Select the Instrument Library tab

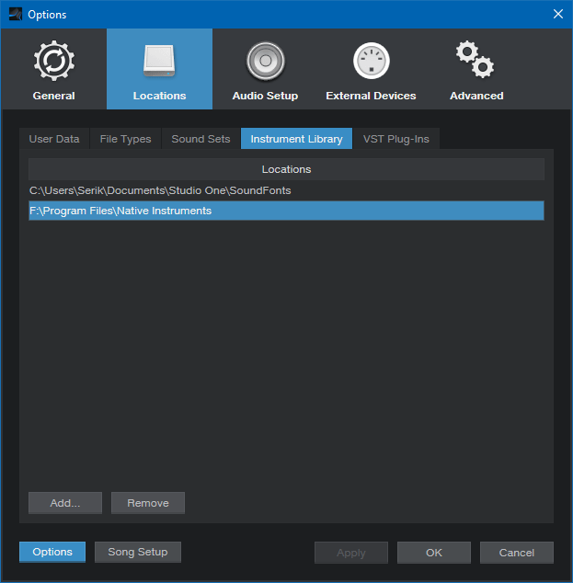pyautogui.click(x=296, y=139)
